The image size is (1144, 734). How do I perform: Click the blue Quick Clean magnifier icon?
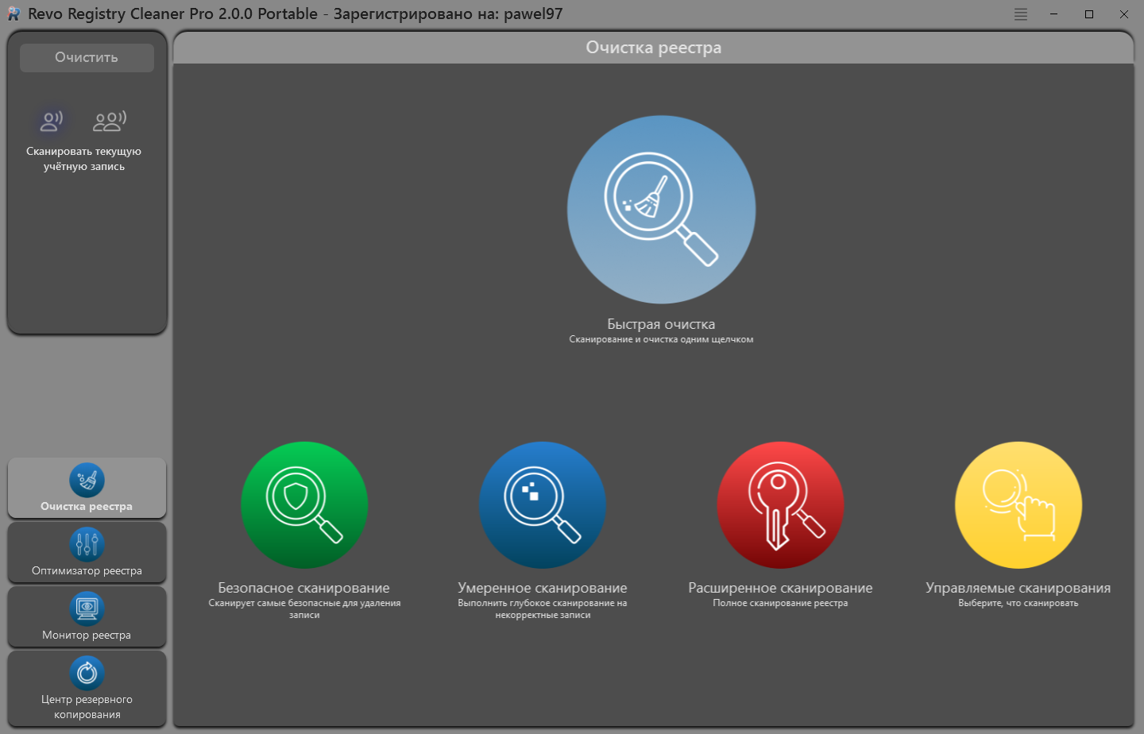point(661,210)
